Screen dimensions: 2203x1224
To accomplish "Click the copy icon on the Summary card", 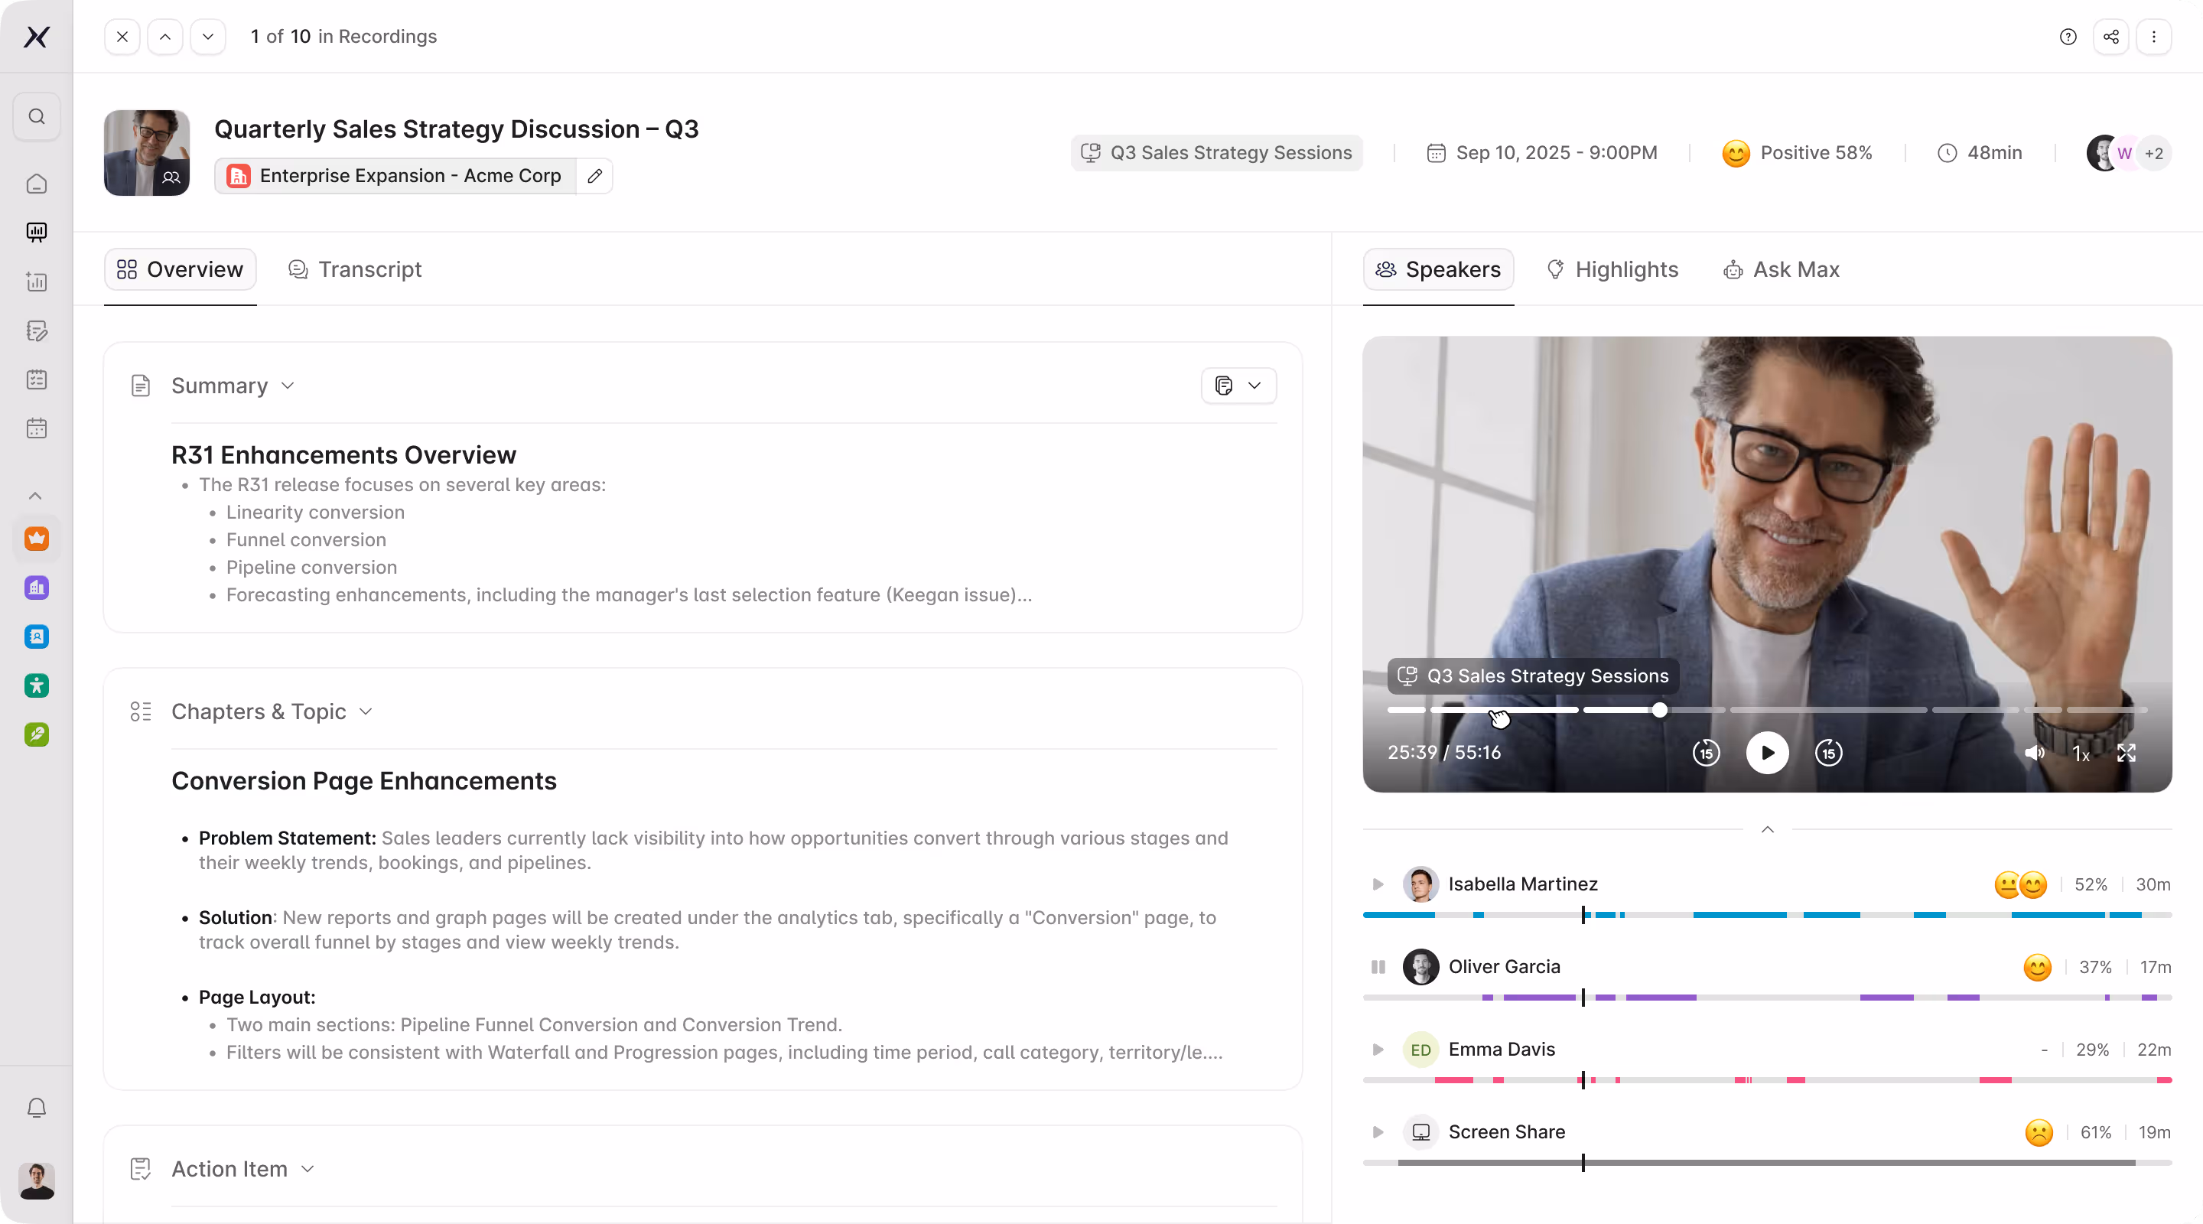I will pos(1224,386).
